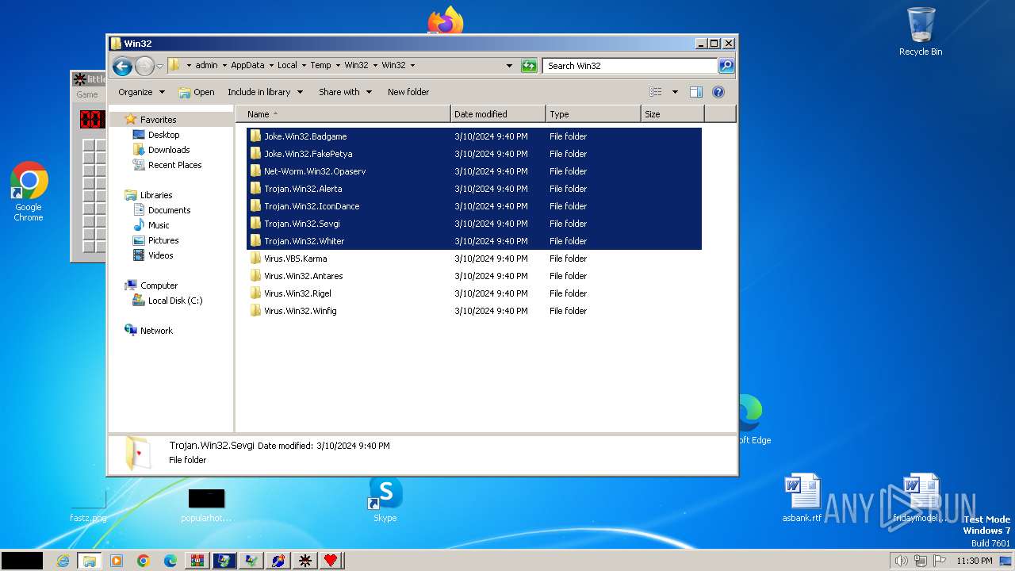Click the Forward navigation arrow button
1015x571 pixels.
tap(144, 66)
